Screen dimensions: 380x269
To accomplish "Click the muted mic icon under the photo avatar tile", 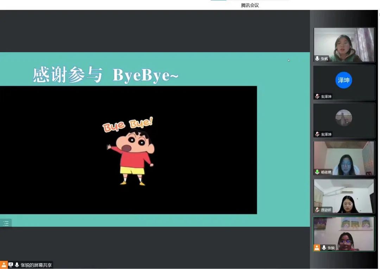I will point(317,134).
